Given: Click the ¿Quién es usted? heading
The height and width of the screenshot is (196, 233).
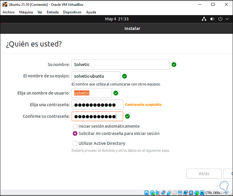Looking at the screenshot, I should click(x=34, y=44).
